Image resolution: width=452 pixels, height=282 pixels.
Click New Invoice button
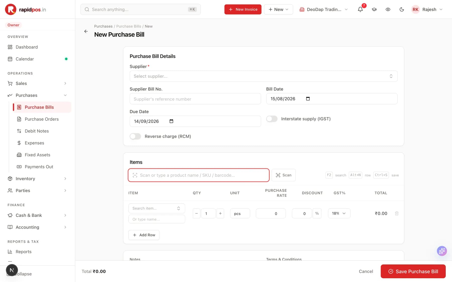[243, 10]
